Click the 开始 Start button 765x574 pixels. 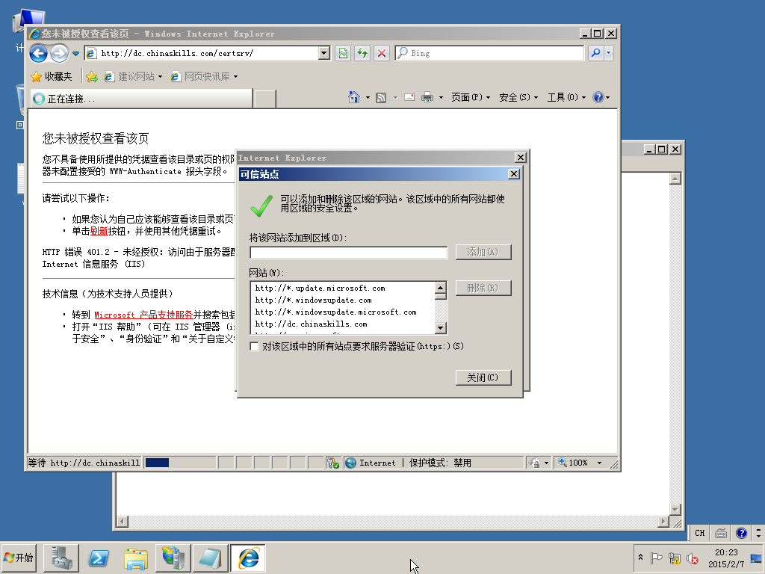point(19,558)
